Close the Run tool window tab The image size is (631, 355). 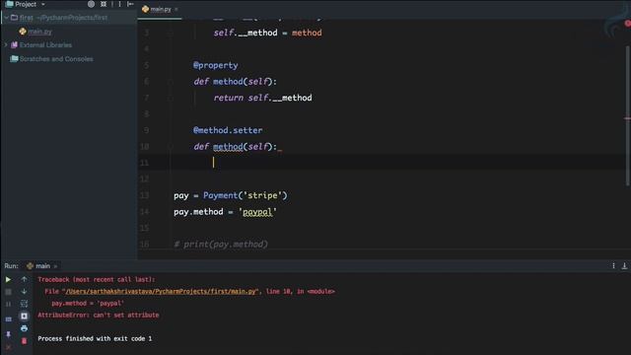coord(8,347)
